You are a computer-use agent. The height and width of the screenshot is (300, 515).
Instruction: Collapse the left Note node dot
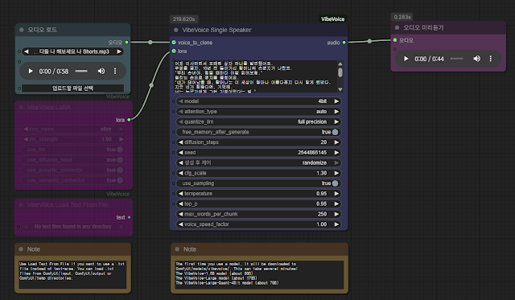[x=21, y=249]
